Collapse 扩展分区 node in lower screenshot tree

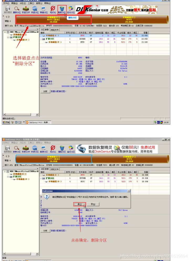click(8, 177)
